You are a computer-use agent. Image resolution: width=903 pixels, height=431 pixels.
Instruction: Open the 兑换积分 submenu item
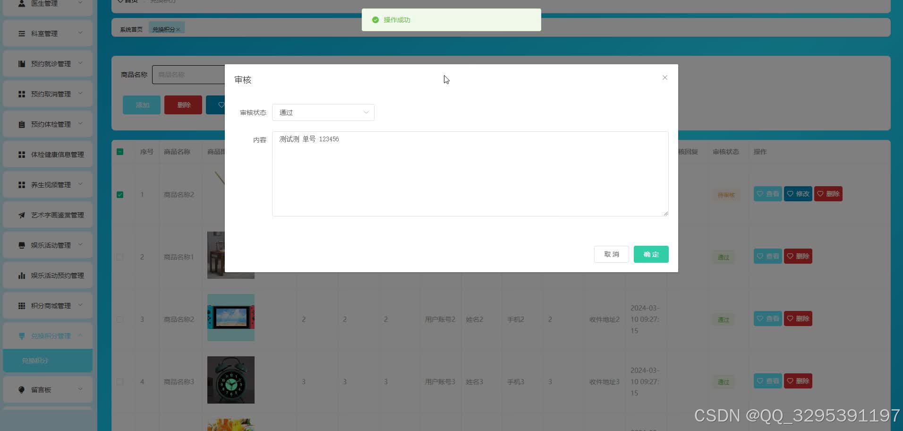click(48, 361)
